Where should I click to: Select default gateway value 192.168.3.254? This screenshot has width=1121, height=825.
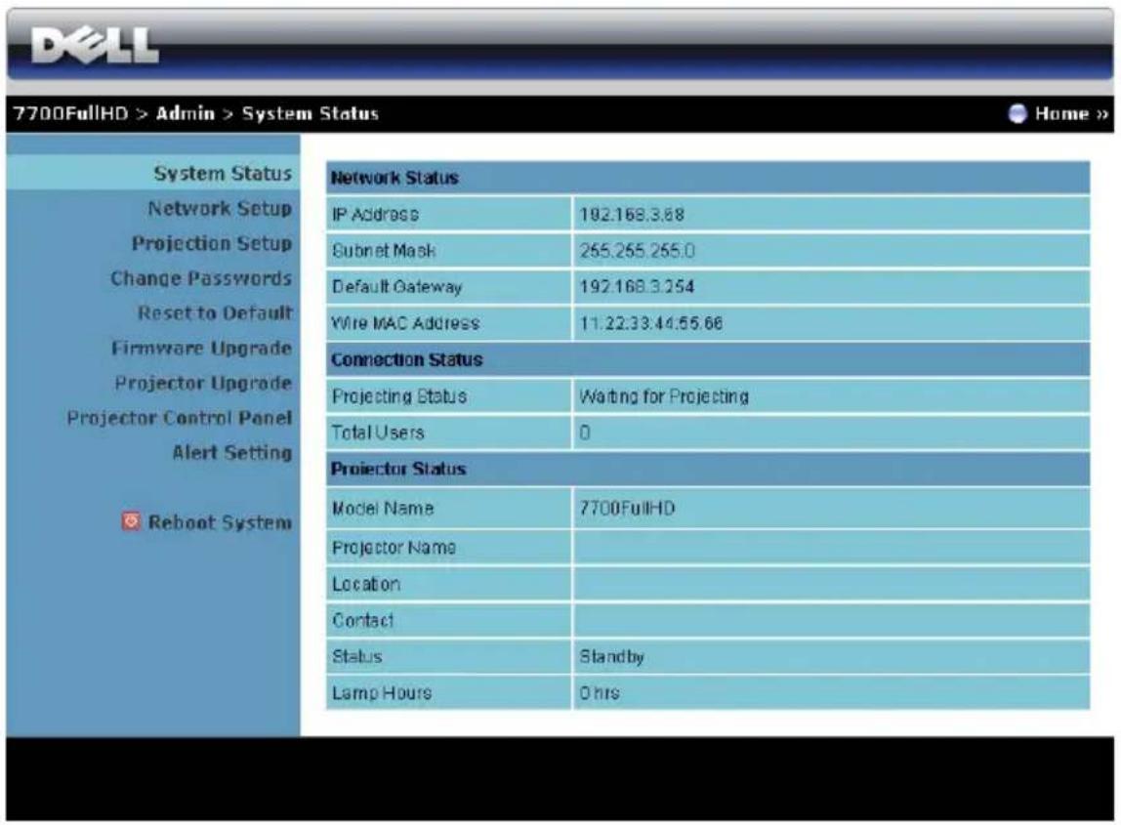637,287
